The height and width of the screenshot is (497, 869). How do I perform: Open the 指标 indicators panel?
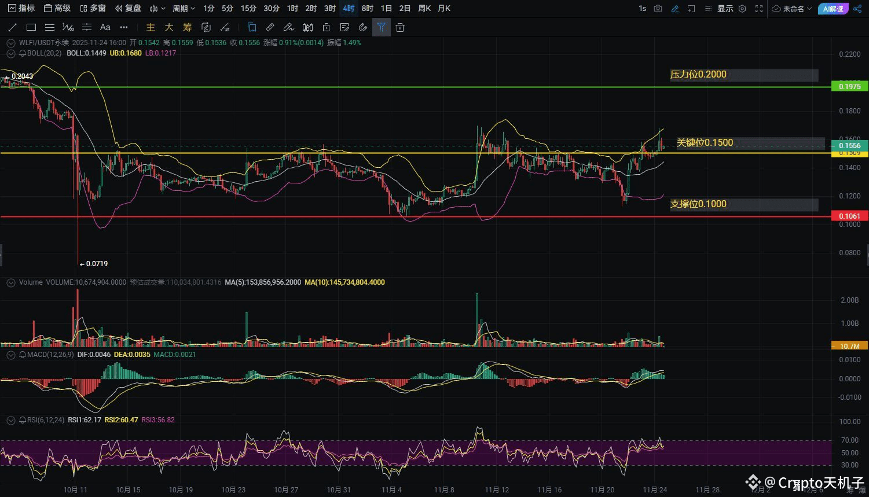[x=21, y=9]
